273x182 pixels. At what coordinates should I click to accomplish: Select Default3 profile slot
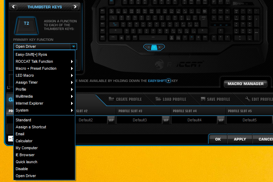pyautogui.click(x=139, y=120)
